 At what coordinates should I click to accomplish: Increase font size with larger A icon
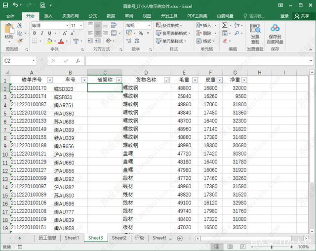coord(65,33)
